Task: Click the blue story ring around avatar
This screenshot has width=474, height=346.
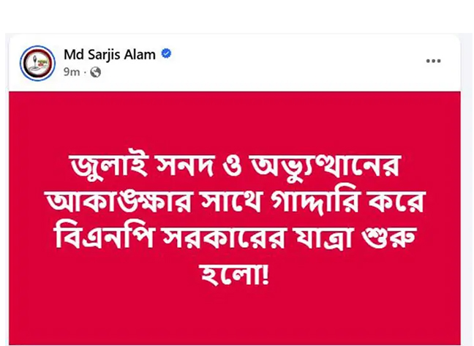Action: click(38, 63)
